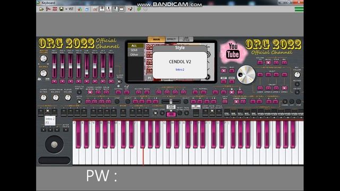Click the STR sound preset pad
This screenshot has height=191, width=340.
(227, 113)
